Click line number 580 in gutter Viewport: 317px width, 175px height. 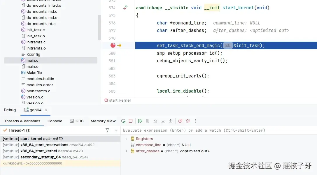(x=112, y=53)
